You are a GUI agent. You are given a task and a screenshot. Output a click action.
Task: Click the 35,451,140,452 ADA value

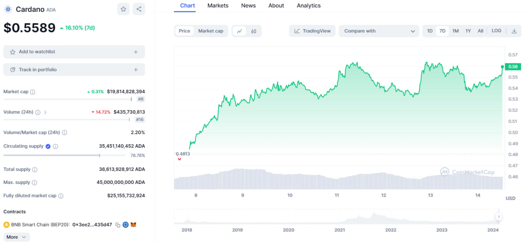[x=122, y=146]
